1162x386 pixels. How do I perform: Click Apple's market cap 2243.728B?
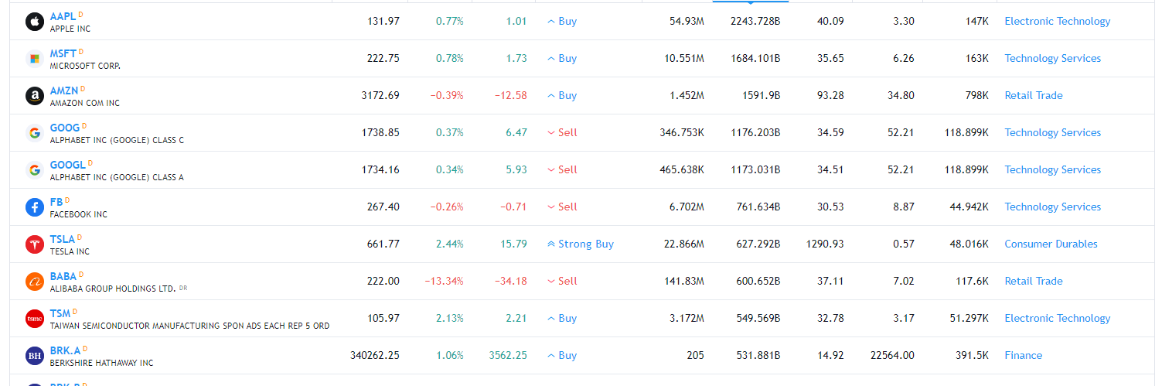[755, 22]
